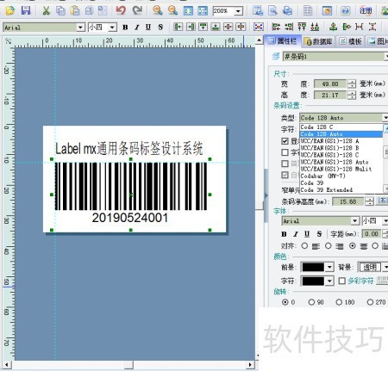Select UCC/EAN(GS1)-128 Auto option
This screenshot has height=371, width=388.
341,162
